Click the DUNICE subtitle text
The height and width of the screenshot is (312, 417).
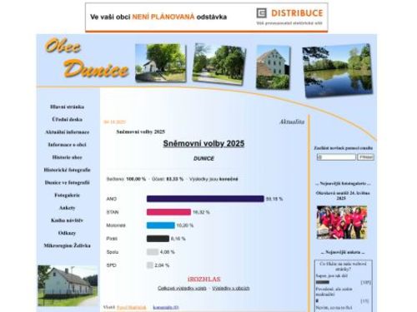click(203, 159)
